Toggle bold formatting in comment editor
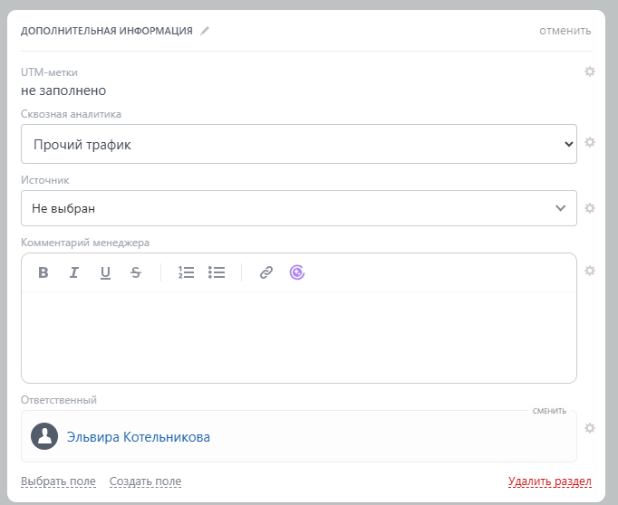Image resolution: width=618 pixels, height=505 pixels. (43, 272)
